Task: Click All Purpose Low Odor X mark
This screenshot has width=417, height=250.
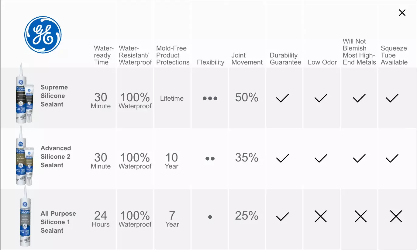Action: coord(321,216)
